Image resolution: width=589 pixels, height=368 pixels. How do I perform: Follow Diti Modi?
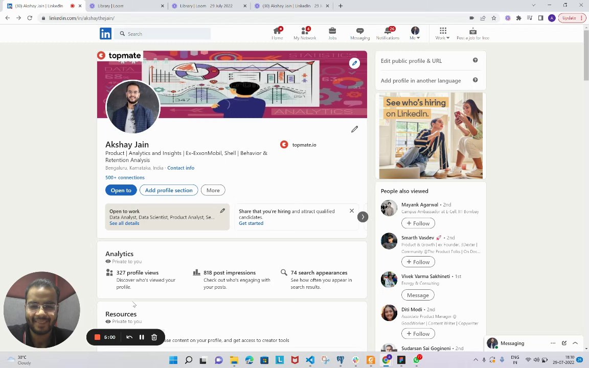[x=418, y=333]
